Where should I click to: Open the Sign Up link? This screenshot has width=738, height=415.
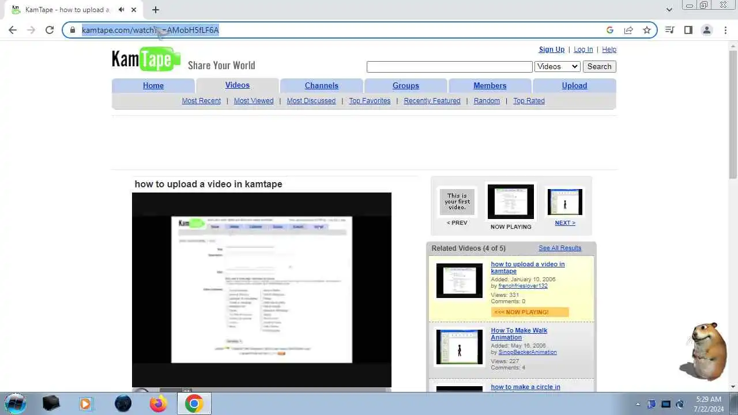(552, 50)
